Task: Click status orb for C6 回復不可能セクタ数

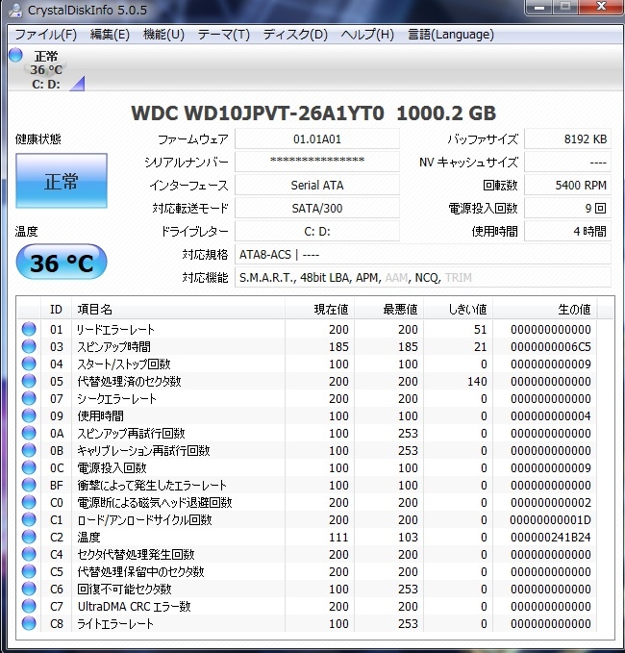Action: pos(29,589)
